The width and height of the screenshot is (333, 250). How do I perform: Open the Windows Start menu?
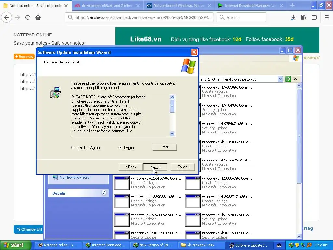(16, 245)
